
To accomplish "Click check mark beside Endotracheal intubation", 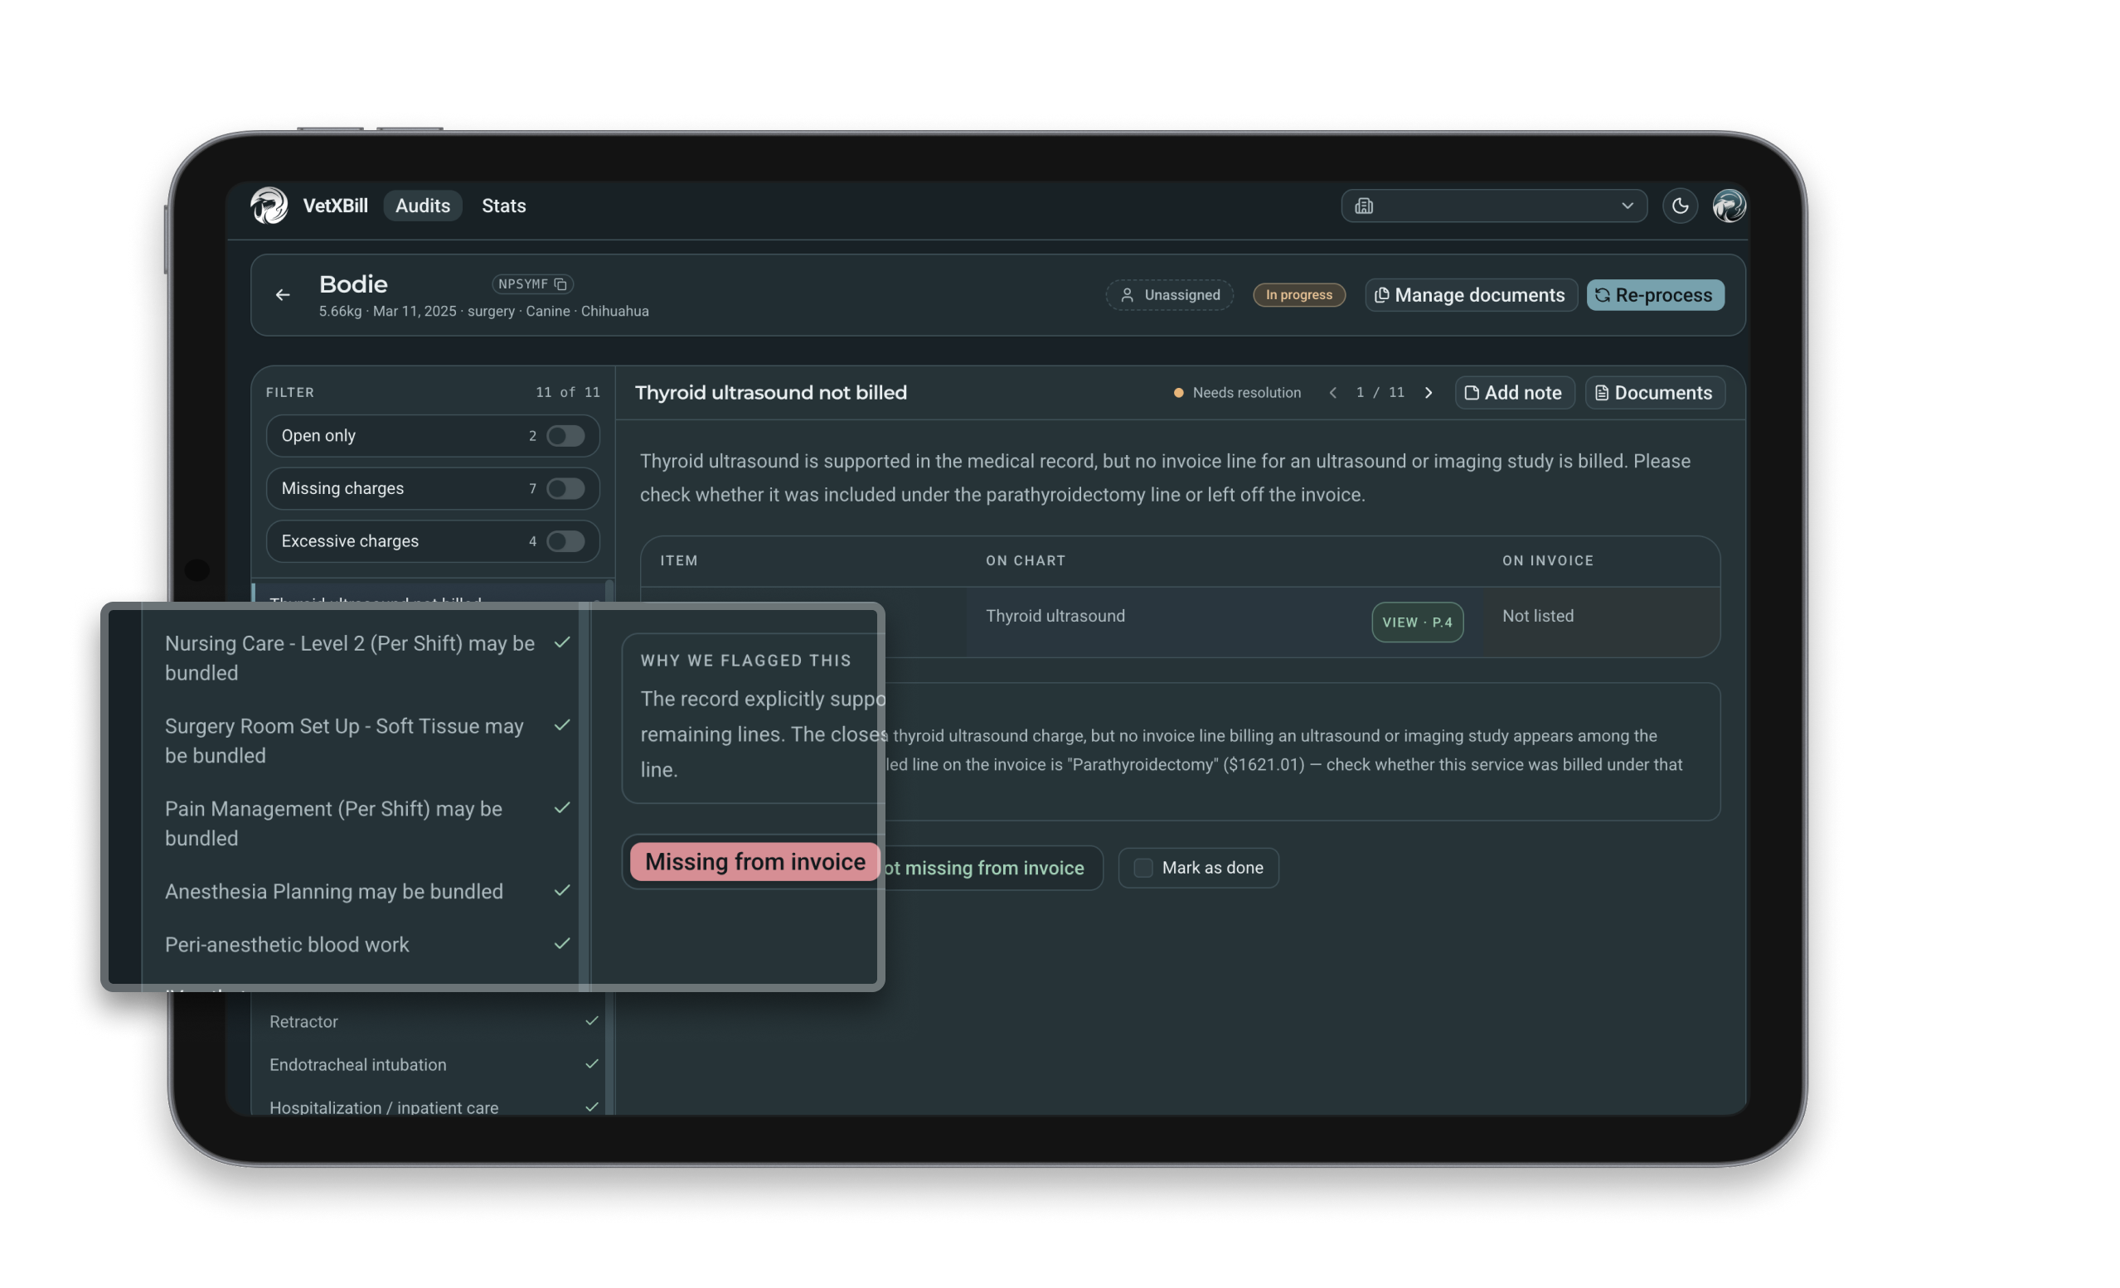I will [591, 1063].
